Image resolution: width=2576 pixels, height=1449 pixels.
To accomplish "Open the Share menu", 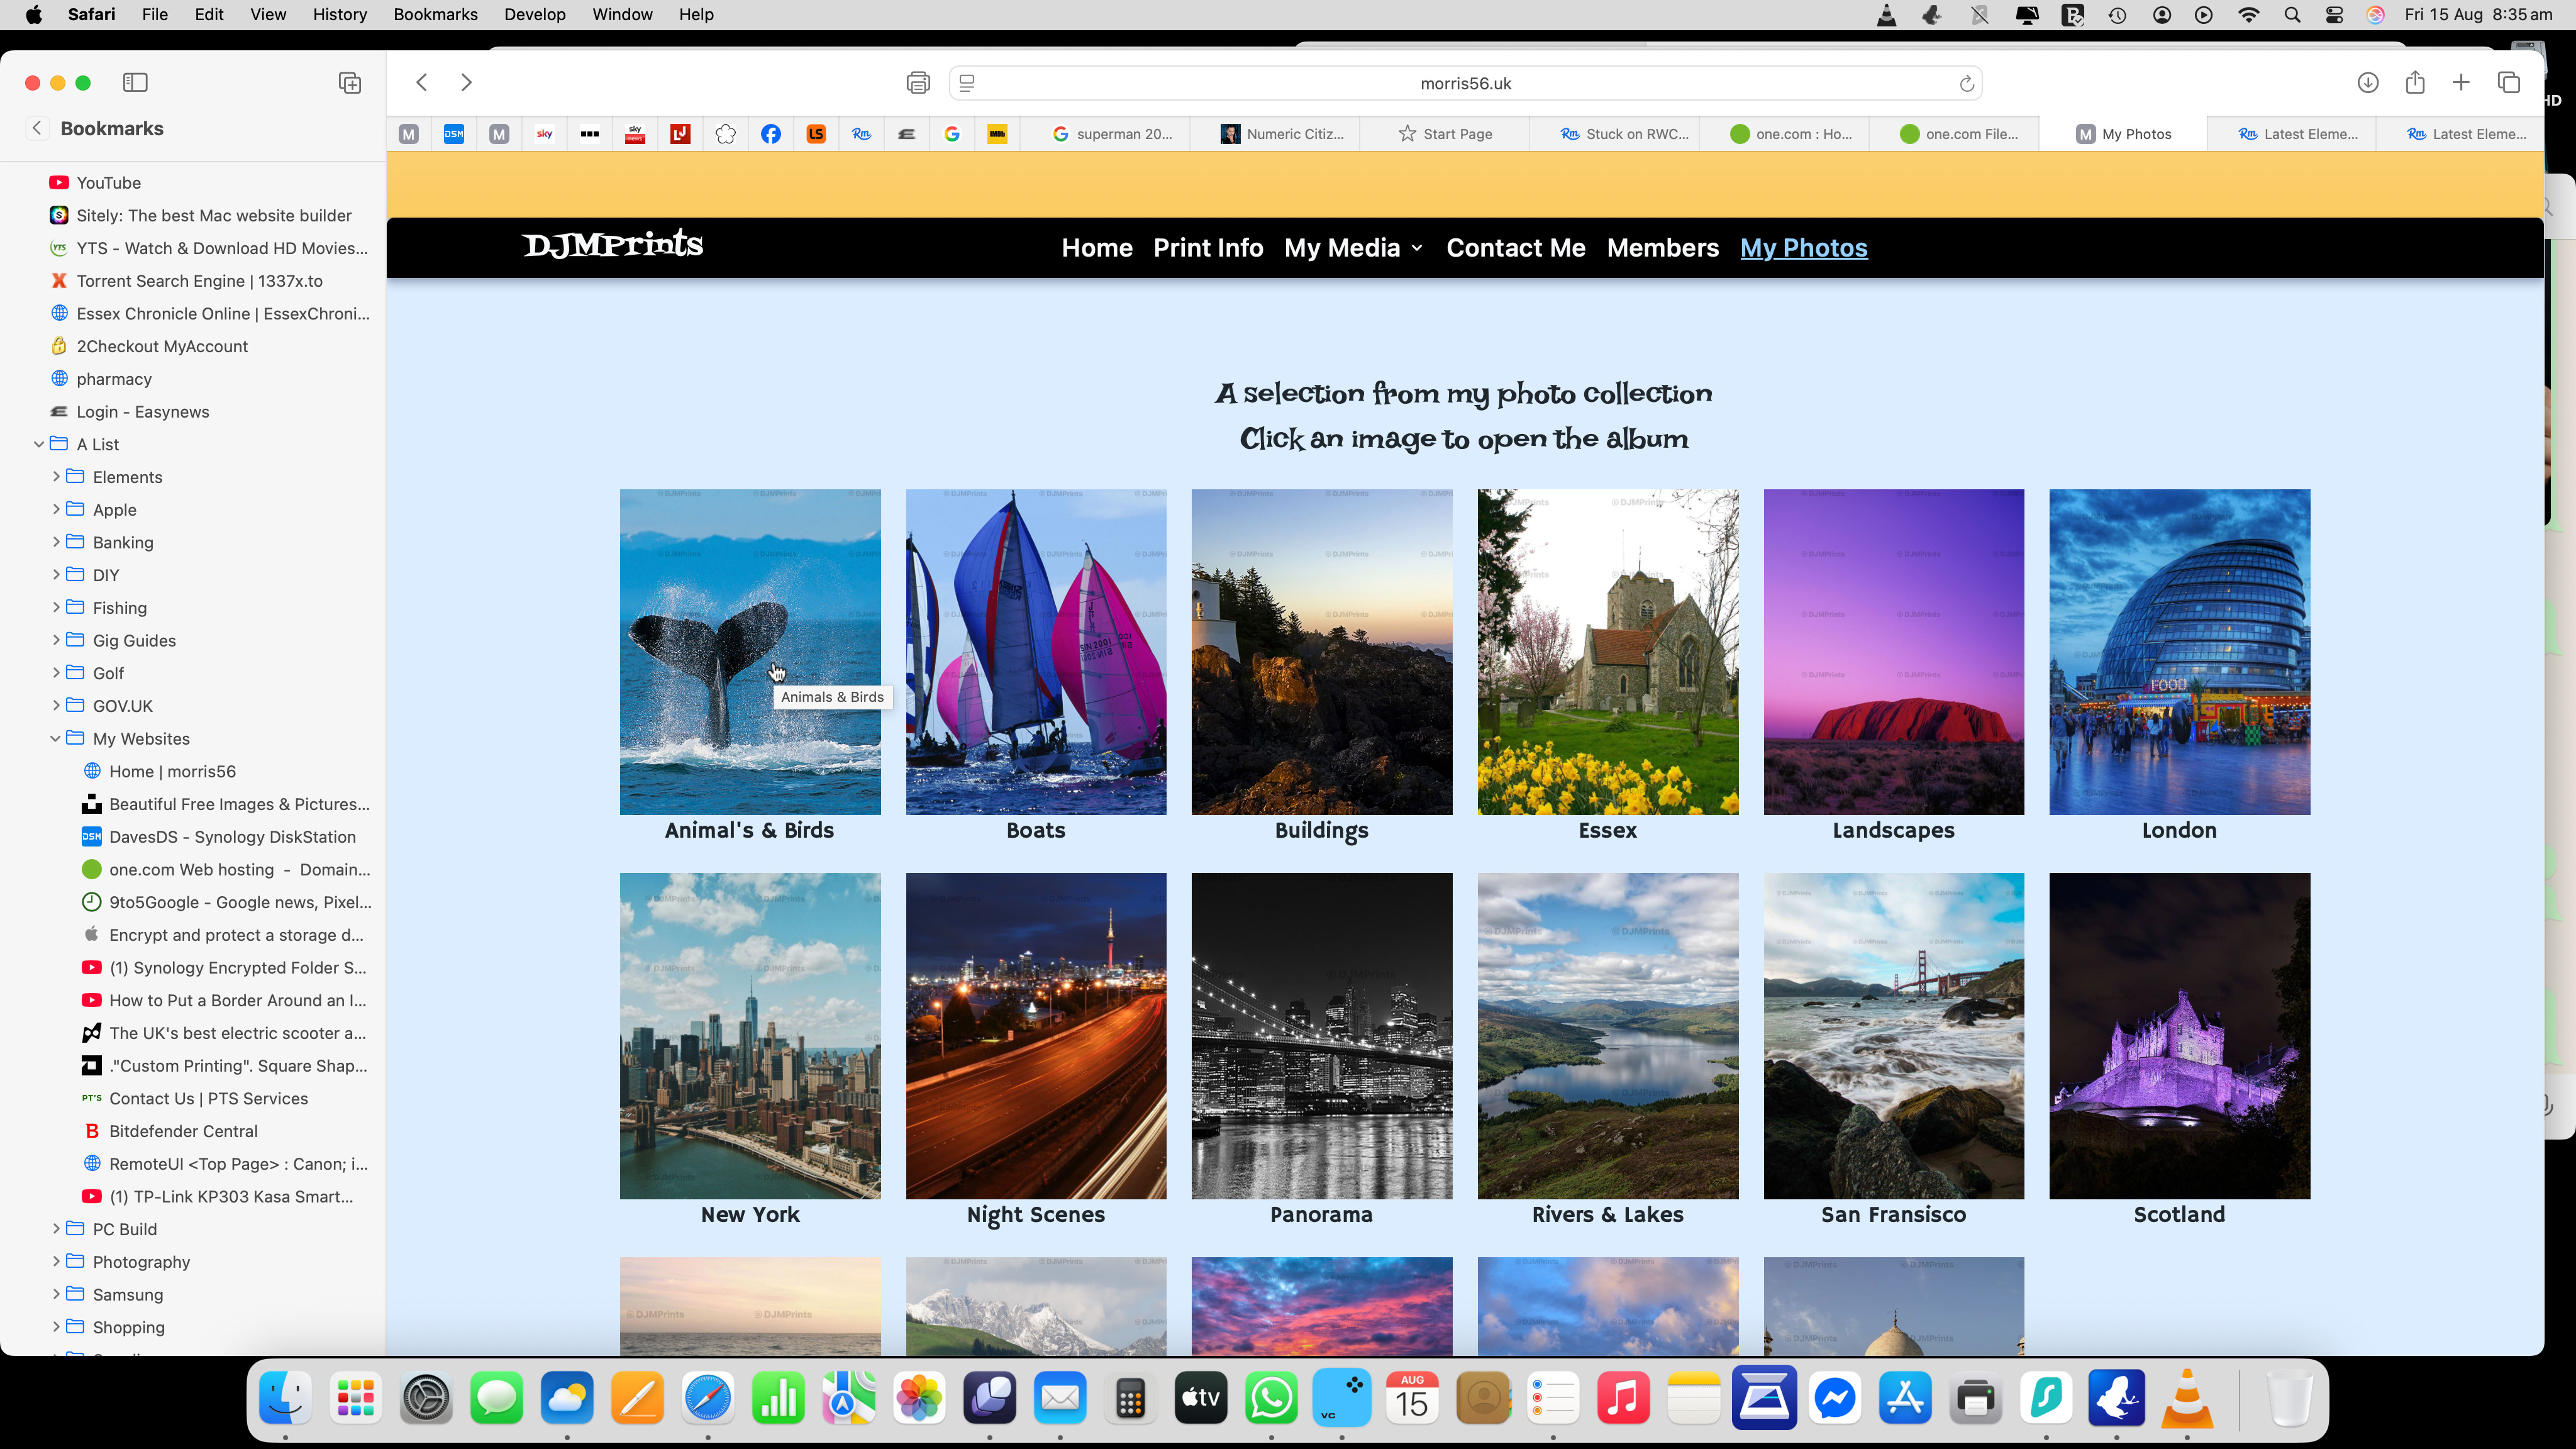I will pyautogui.click(x=2415, y=83).
